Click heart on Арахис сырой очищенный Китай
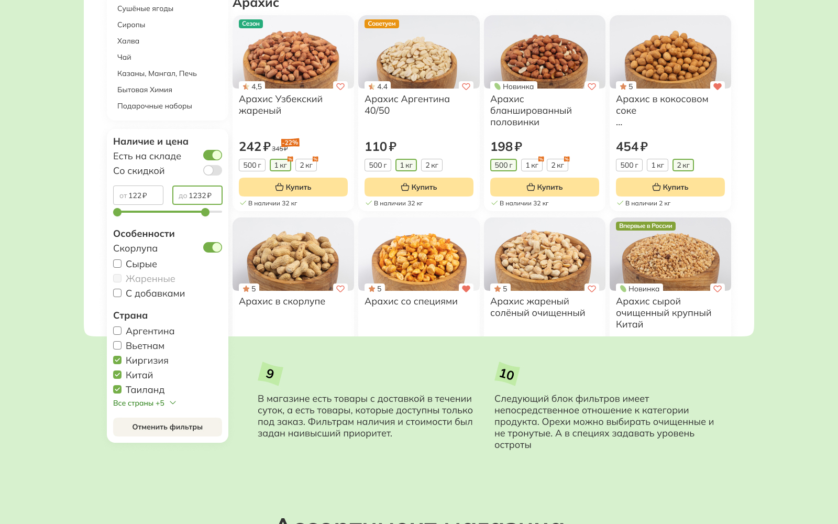 [718, 289]
